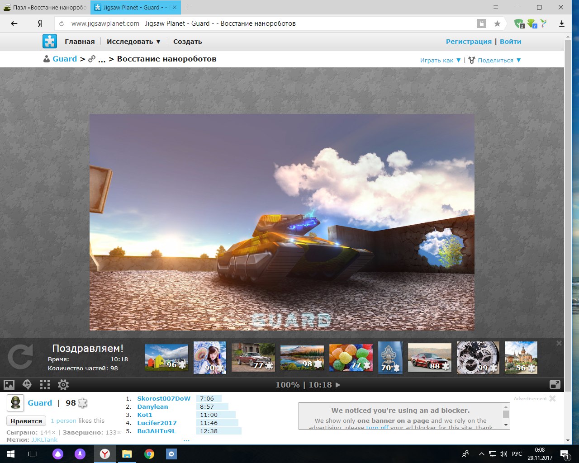579x463 pixels.
Task: Open File Explorer from the taskbar
Action: pyautogui.click(x=127, y=454)
